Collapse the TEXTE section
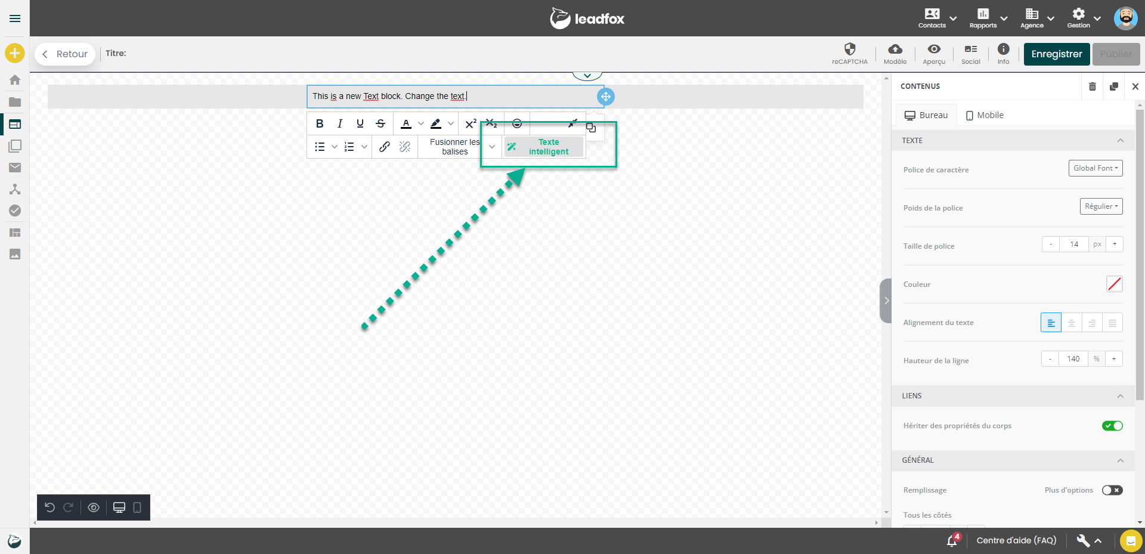The height and width of the screenshot is (554, 1145). point(1121,141)
